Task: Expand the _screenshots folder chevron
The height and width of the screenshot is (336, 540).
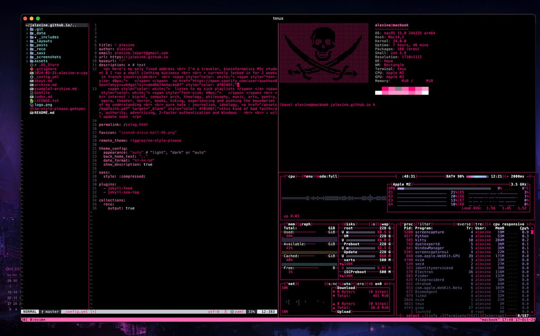Action: point(27,57)
